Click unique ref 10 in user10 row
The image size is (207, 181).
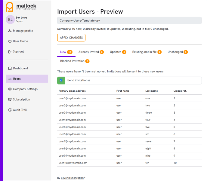pyautogui.click(x=175, y=163)
